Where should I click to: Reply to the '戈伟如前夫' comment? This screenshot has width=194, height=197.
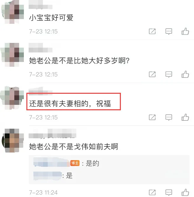(169, 193)
